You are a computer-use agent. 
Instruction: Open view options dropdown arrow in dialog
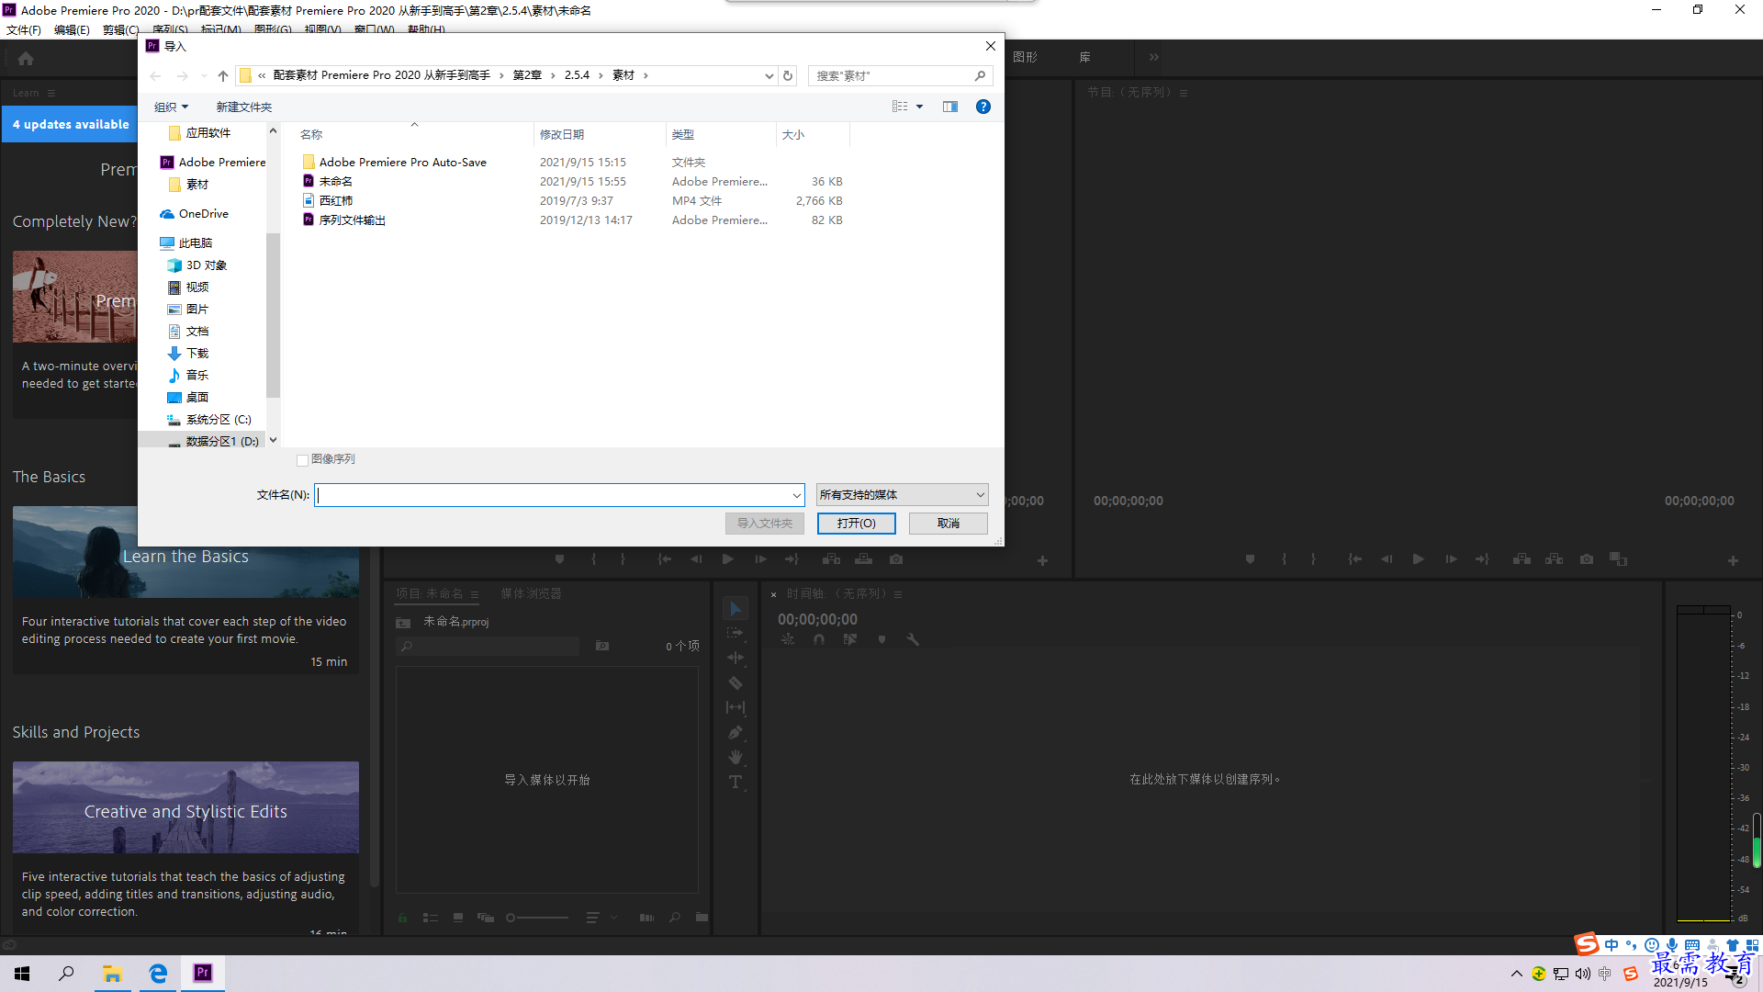919,107
